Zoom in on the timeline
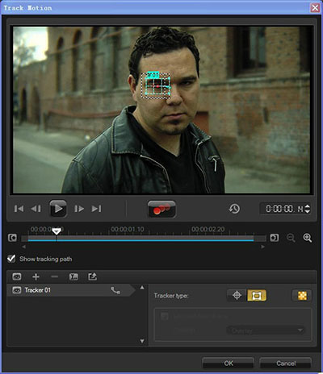The width and height of the screenshot is (323, 374). coord(308,238)
